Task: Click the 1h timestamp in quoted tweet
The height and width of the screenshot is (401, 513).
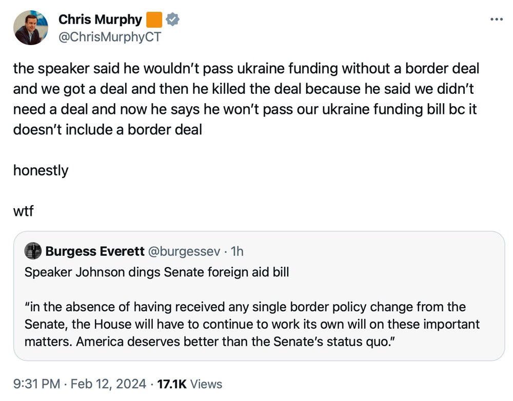Action: [237, 251]
